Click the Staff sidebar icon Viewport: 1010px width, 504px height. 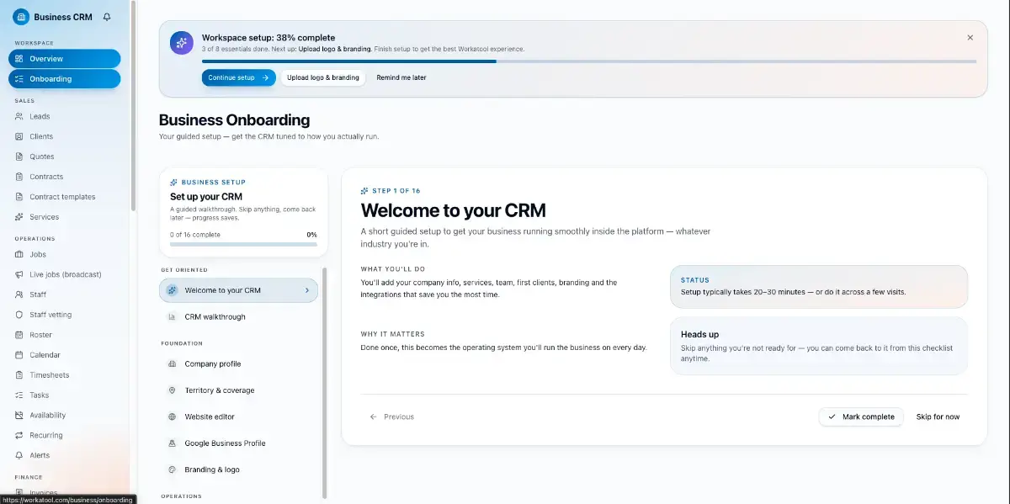19,294
